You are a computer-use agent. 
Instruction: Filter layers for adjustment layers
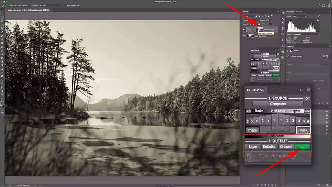click(259, 16)
